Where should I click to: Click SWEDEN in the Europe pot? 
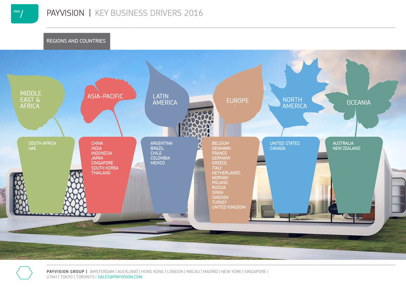220,197
